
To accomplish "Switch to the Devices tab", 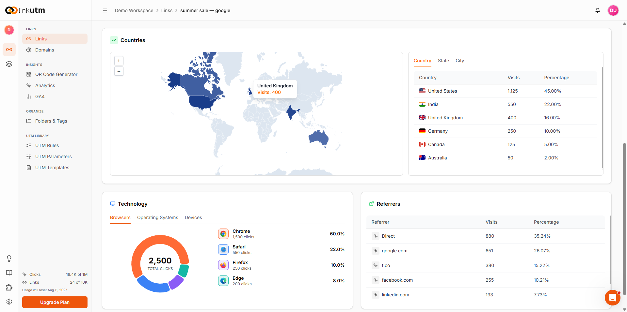I will (x=193, y=217).
